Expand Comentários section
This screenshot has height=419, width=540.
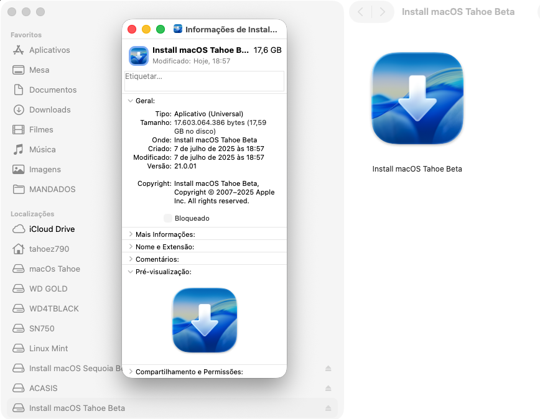(131, 259)
